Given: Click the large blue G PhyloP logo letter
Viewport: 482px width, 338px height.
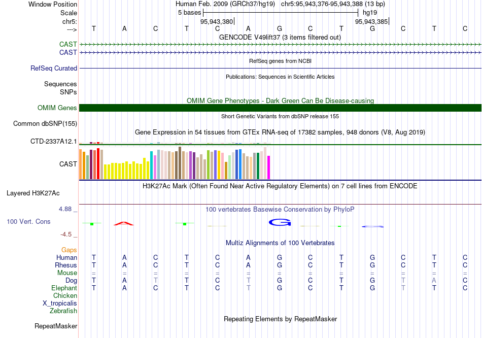Looking at the screenshot, I should click(x=280, y=222).
